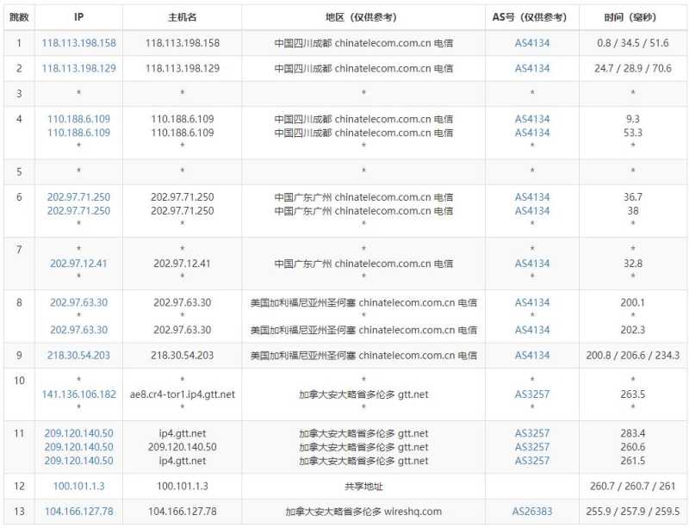The height and width of the screenshot is (528, 689).
Task: Open the 118.113.198.129 IP link in hop 2
Action: pyautogui.click(x=79, y=69)
